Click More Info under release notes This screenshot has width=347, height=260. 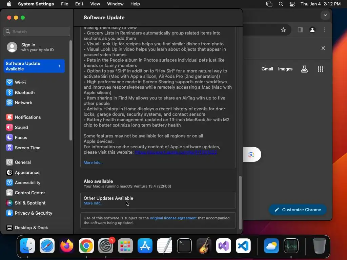94,162
